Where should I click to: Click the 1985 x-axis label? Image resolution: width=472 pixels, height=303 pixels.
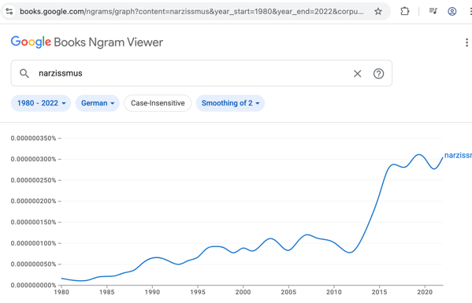tap(107, 292)
